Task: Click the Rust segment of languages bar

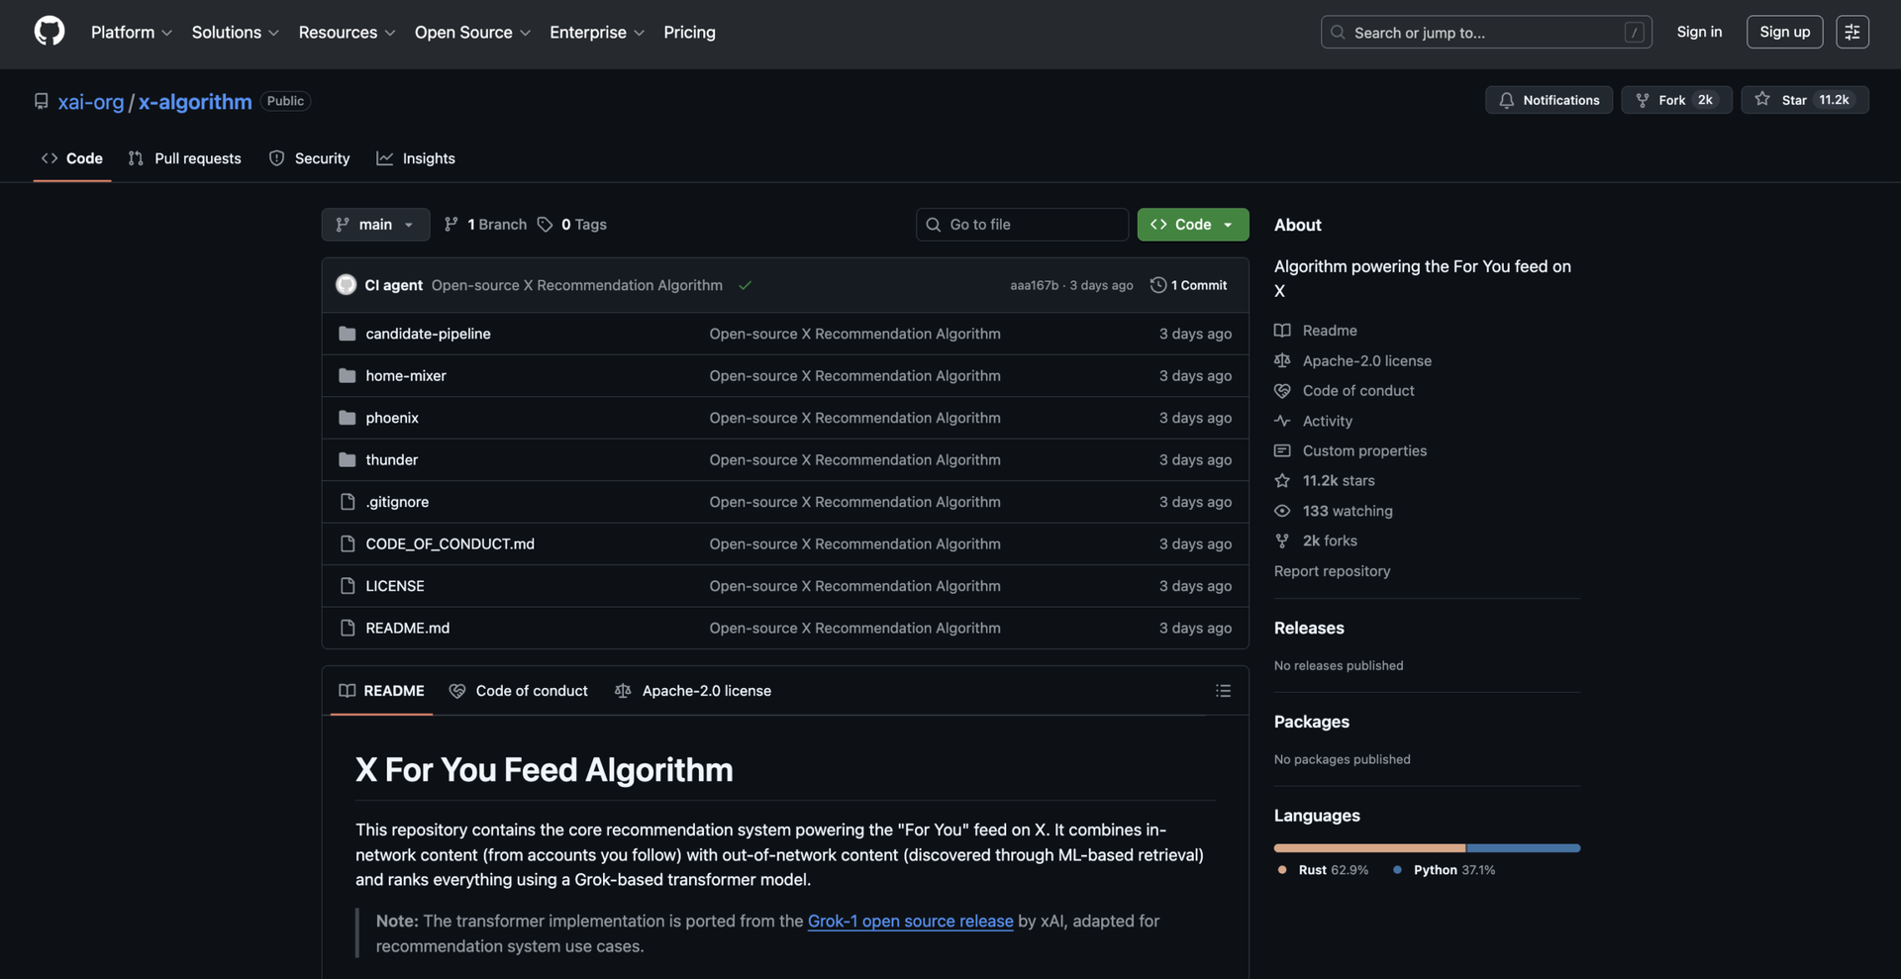Action: 1368,848
